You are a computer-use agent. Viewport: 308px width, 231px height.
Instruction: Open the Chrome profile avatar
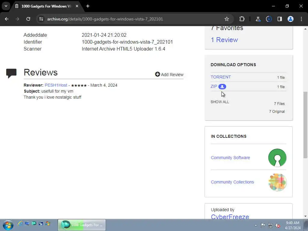pyautogui.click(x=291, y=19)
